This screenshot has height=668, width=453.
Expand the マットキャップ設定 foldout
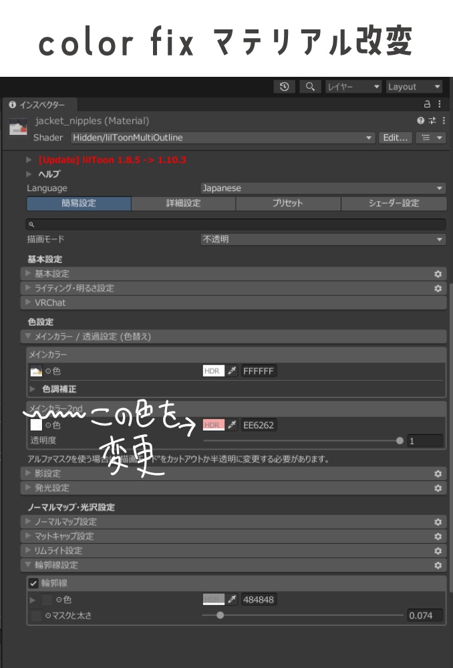[28, 536]
